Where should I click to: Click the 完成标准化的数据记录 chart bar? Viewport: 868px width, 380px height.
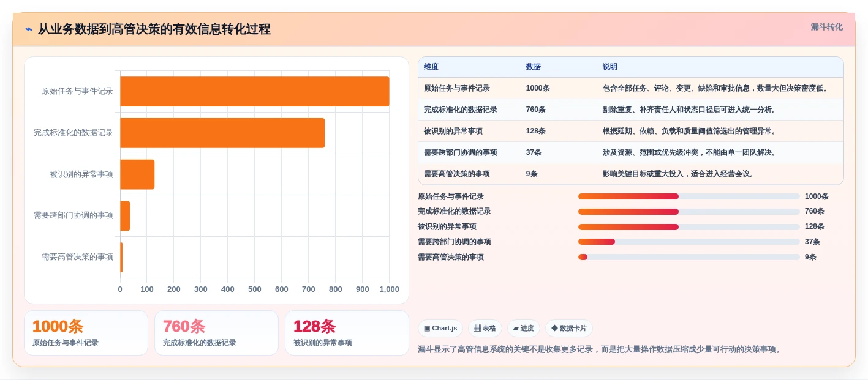222,133
